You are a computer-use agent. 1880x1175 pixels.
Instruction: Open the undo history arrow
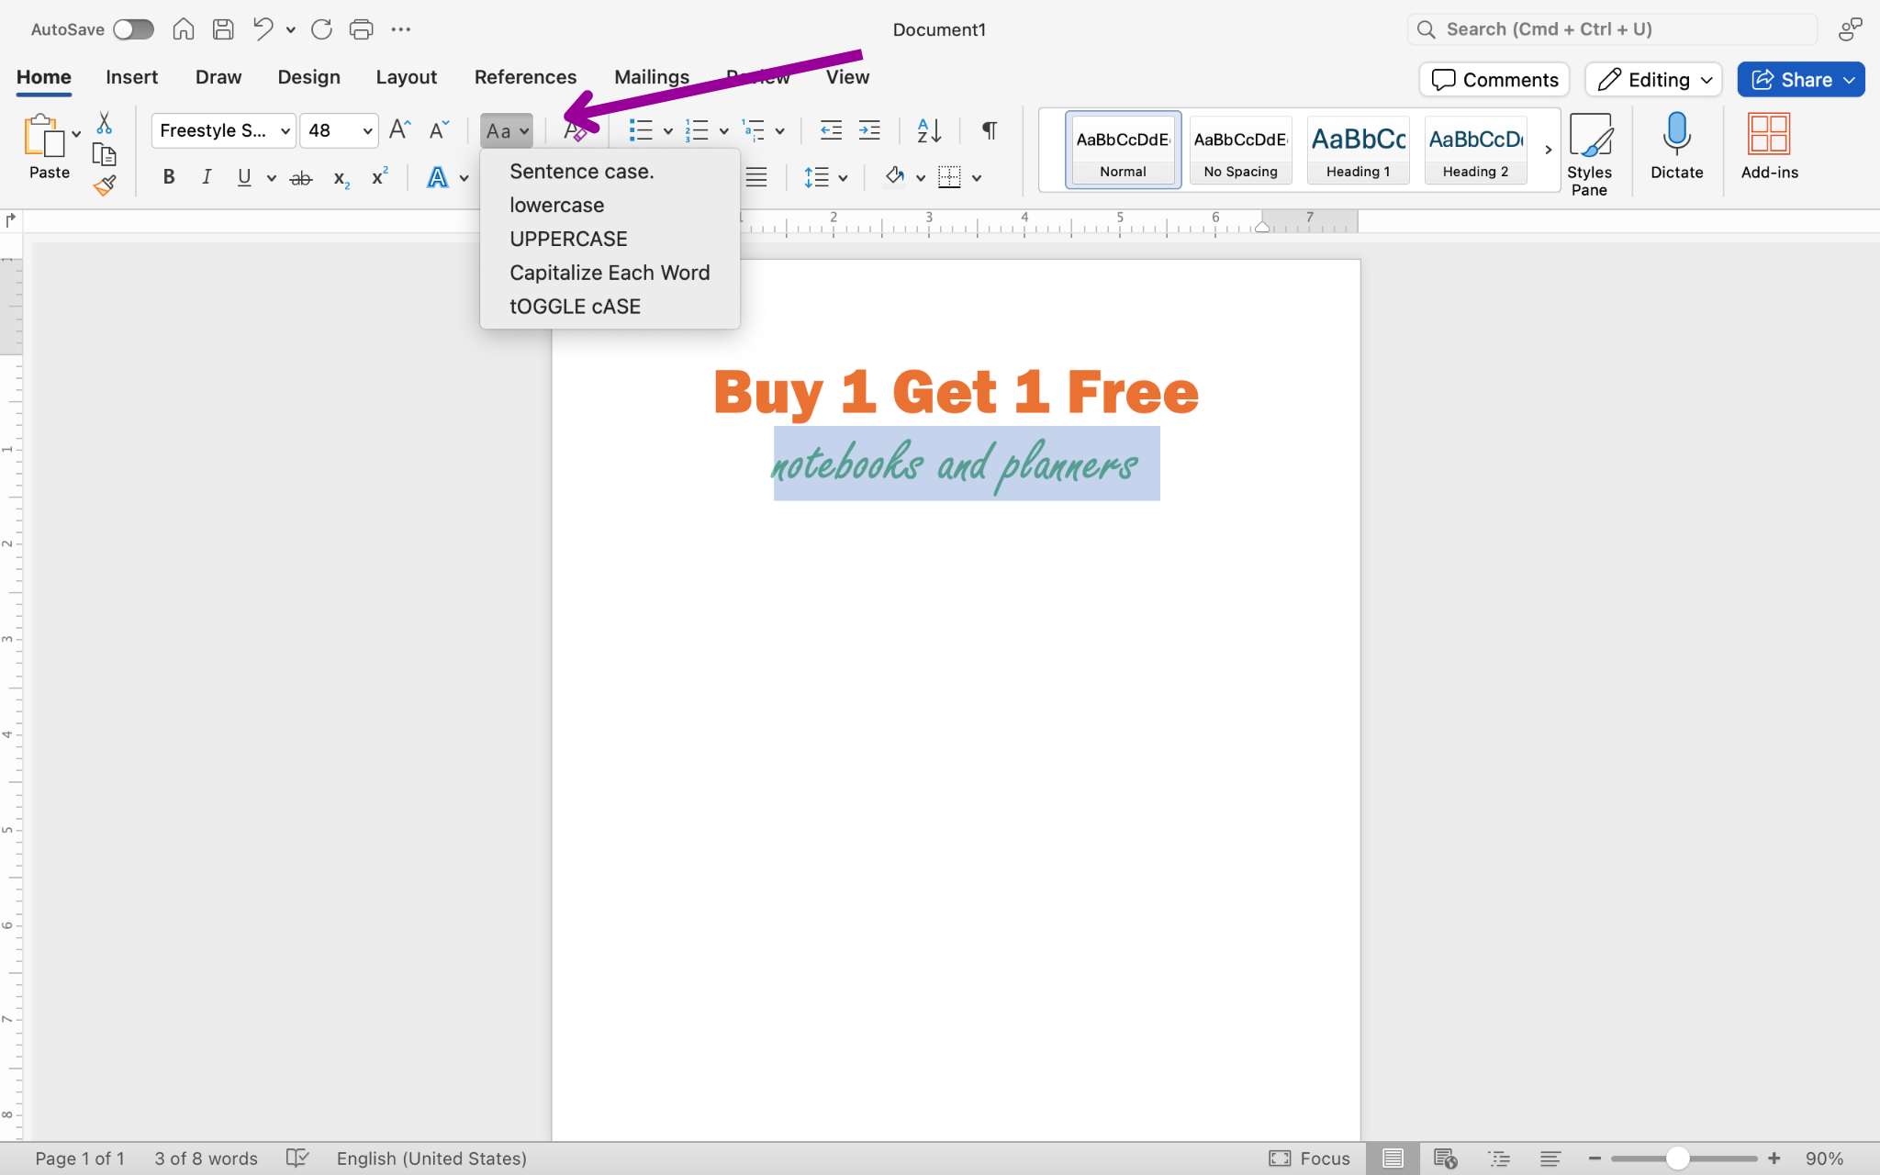(290, 30)
